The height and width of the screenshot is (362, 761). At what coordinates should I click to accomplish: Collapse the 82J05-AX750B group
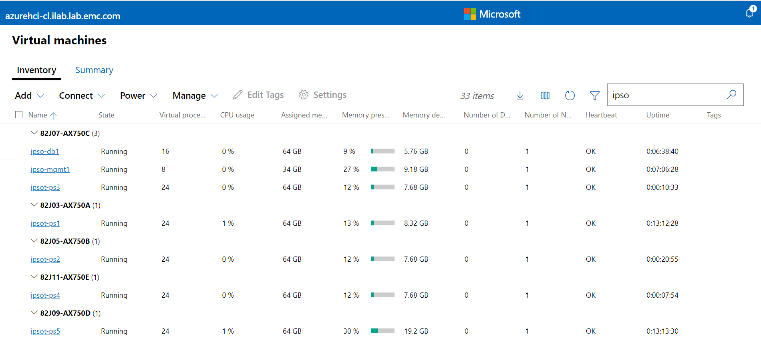click(x=34, y=241)
